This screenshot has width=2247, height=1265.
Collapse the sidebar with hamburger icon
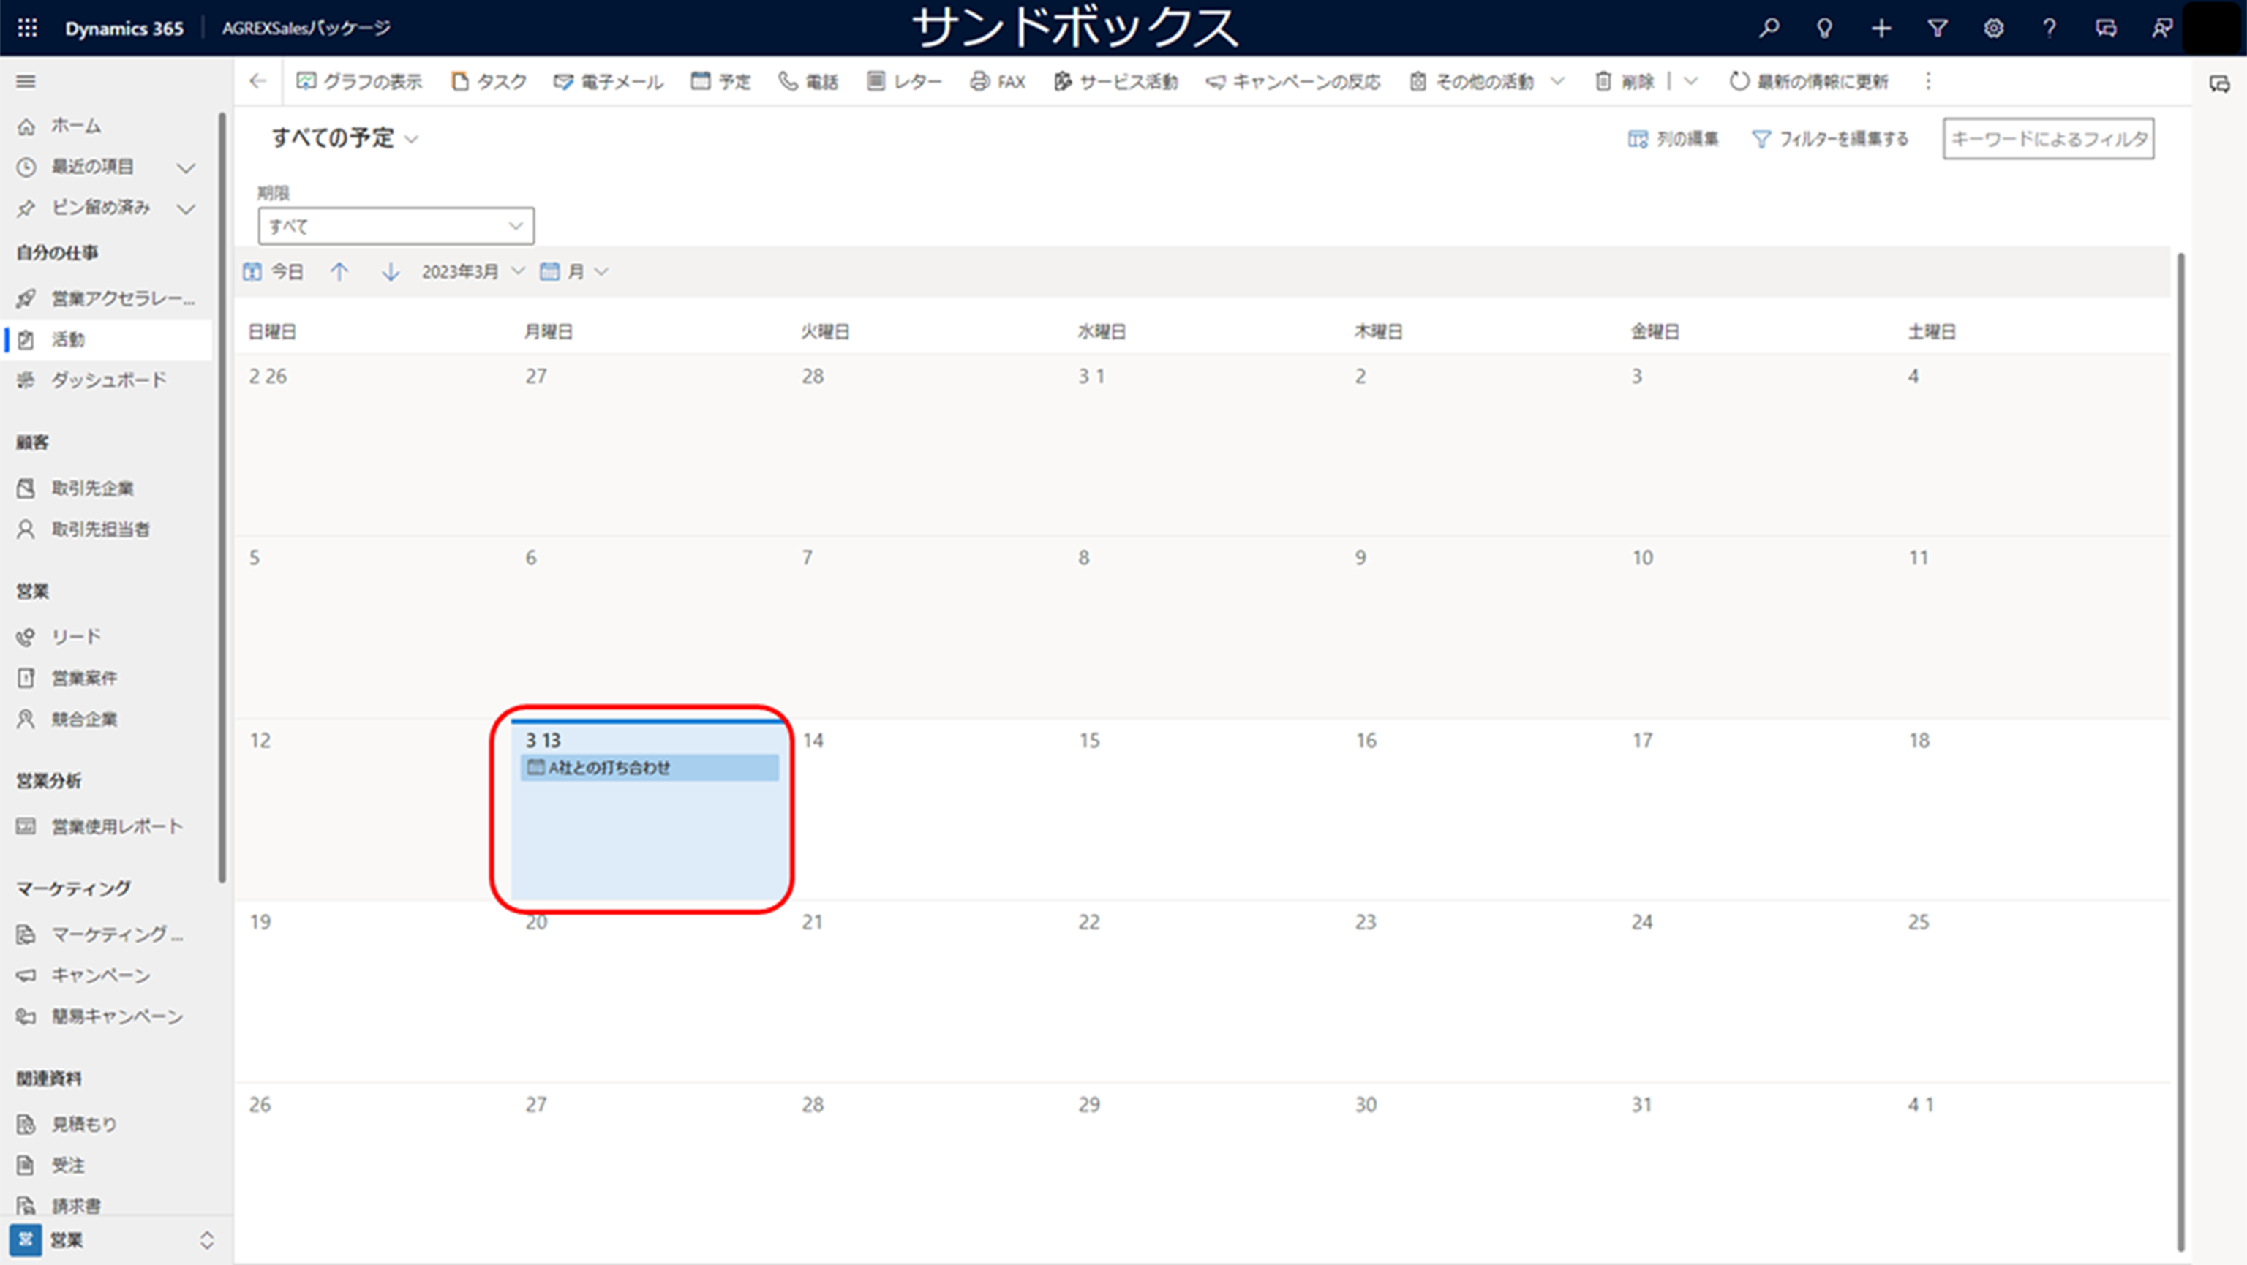coord(26,81)
